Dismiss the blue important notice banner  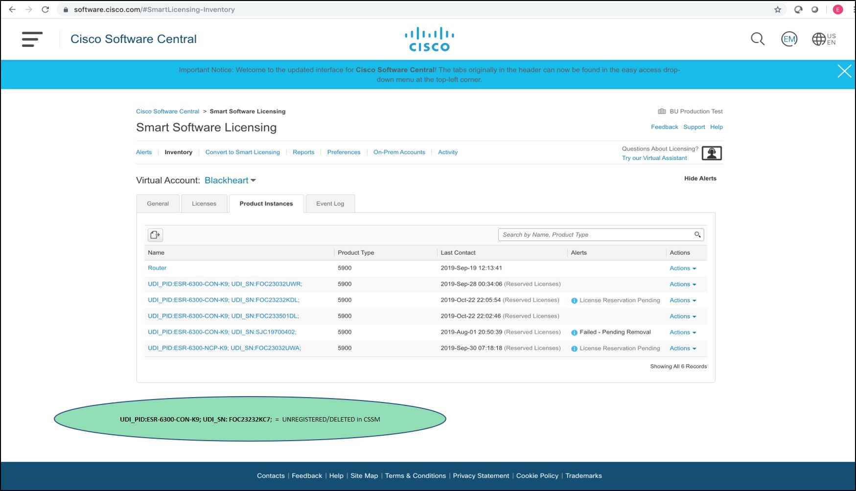pos(844,71)
